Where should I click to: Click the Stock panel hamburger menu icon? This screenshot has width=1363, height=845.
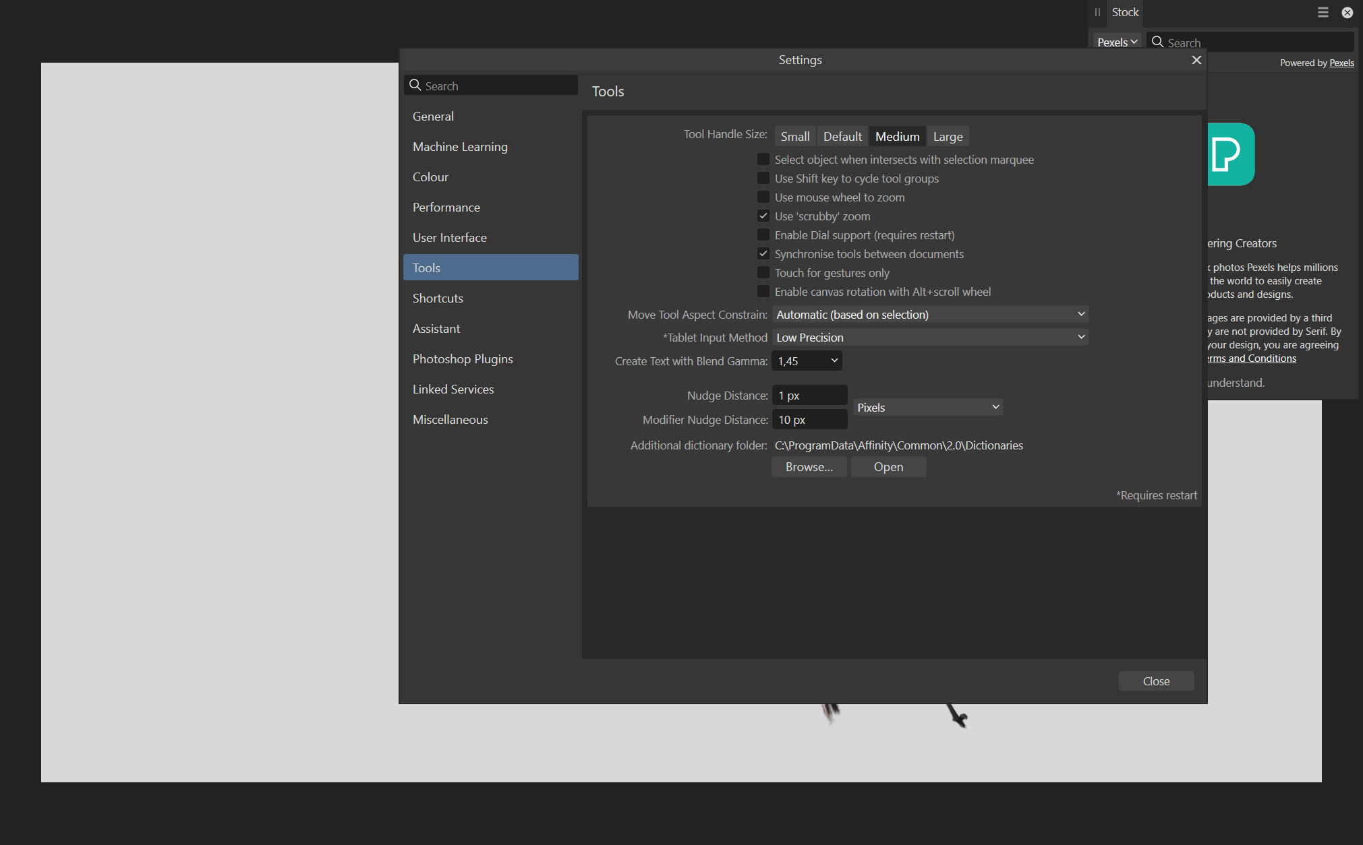[x=1323, y=12]
